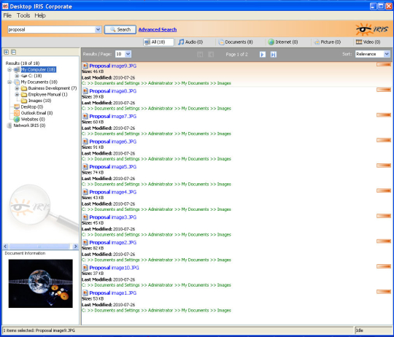Switch to the Picture (0) tab
Screen dimensions: 394x337
click(328, 42)
